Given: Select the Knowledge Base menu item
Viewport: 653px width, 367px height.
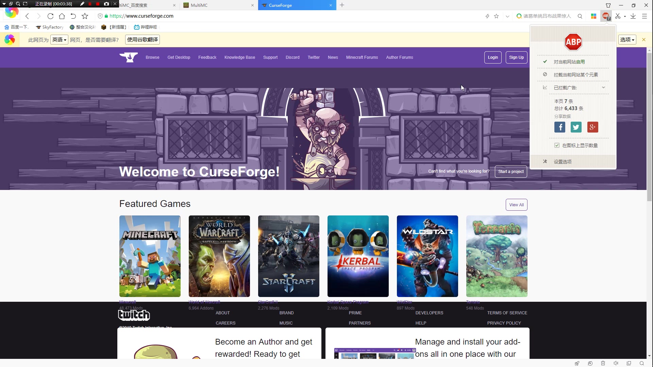Looking at the screenshot, I should tap(240, 57).
